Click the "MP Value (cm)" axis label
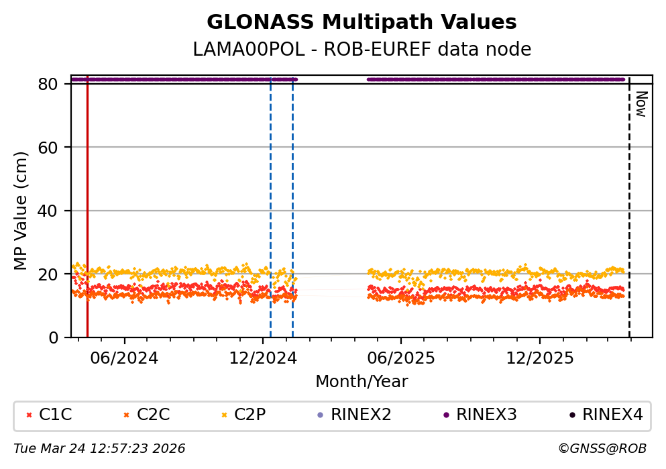The image size is (666, 469). click(x=21, y=211)
